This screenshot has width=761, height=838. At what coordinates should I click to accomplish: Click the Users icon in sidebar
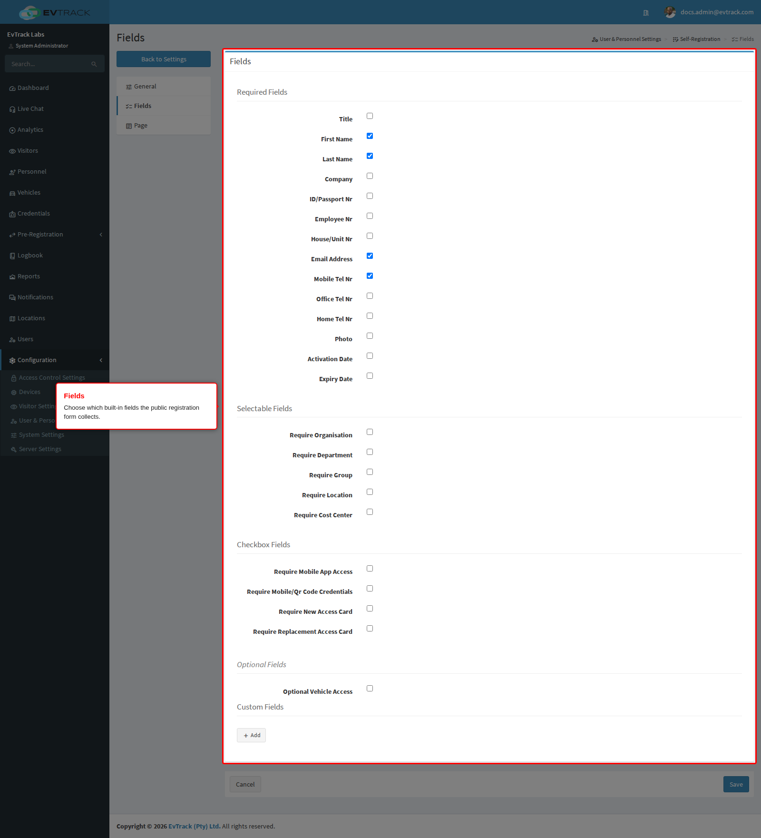point(12,340)
